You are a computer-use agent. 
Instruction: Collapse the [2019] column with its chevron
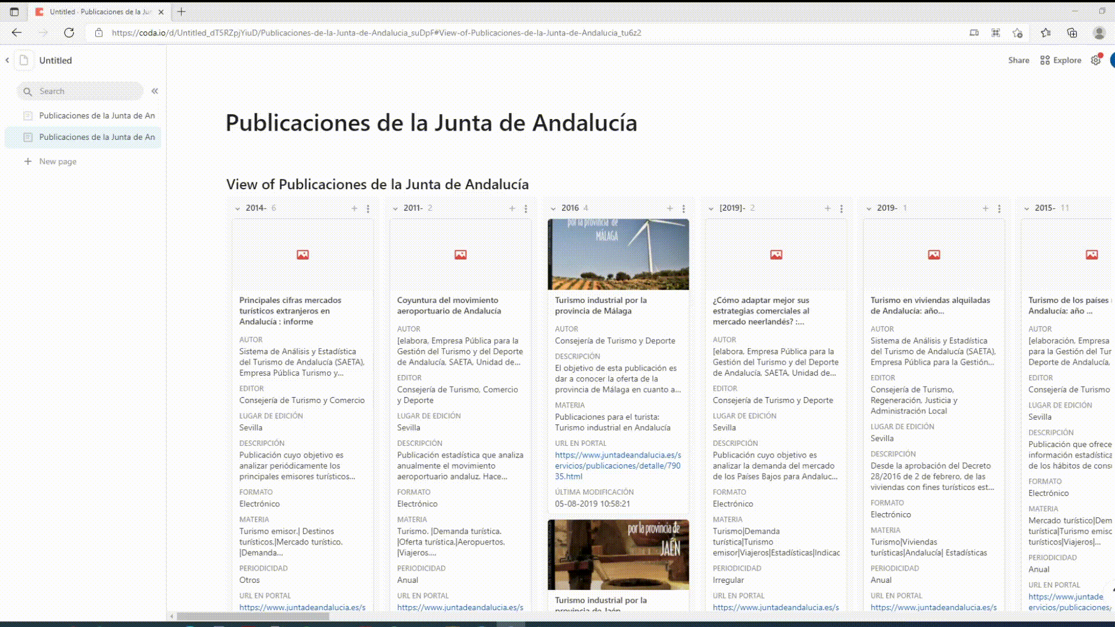coord(711,208)
